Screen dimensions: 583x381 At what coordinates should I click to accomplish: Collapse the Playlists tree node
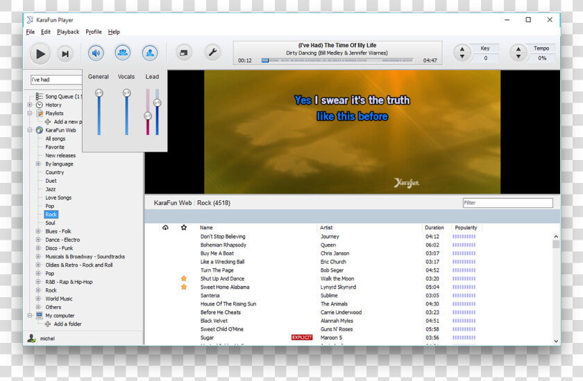30,113
